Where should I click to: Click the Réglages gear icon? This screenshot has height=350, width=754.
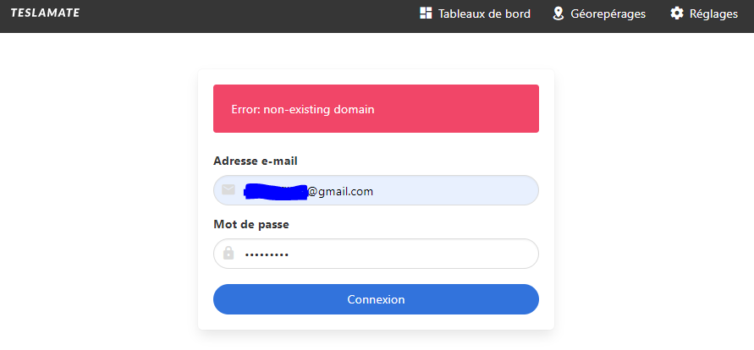(x=677, y=14)
